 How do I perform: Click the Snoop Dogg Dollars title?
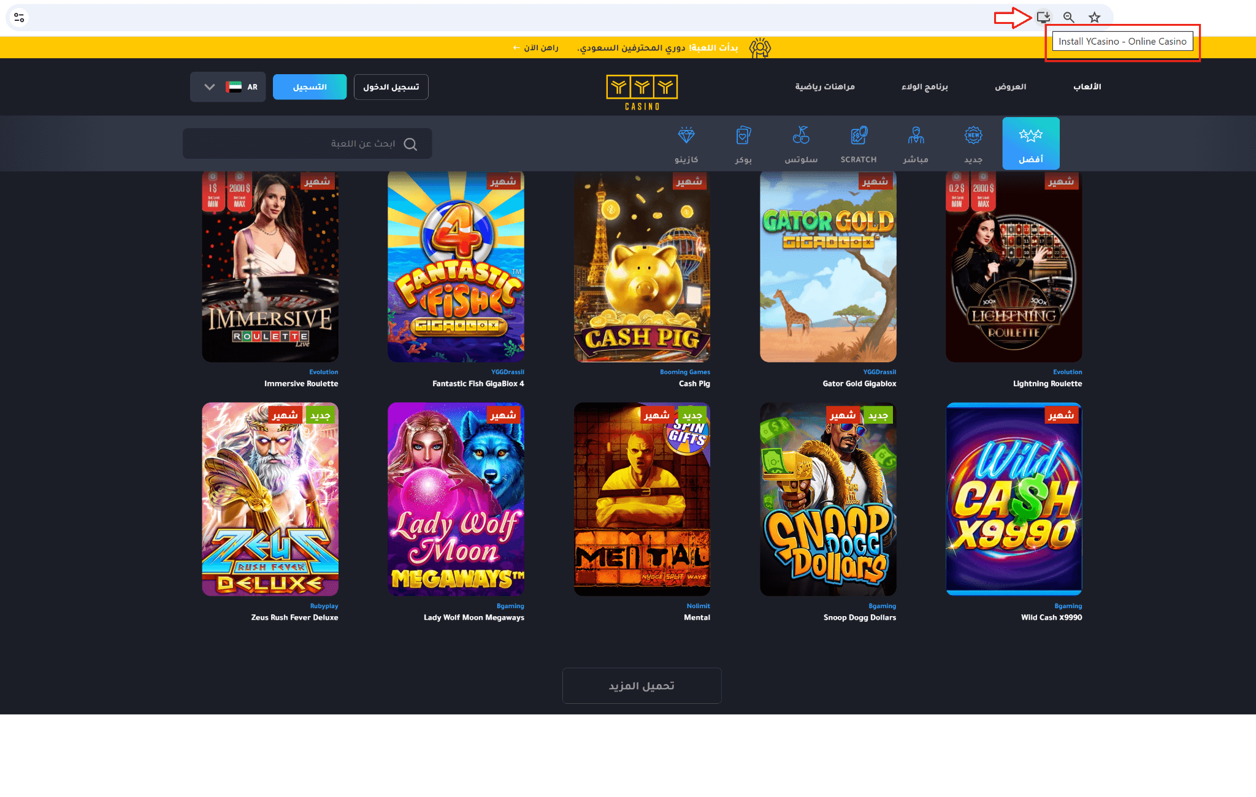pyautogui.click(x=860, y=618)
